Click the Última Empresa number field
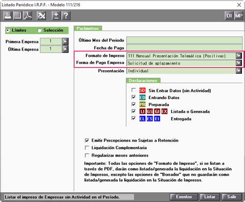 point(51,49)
